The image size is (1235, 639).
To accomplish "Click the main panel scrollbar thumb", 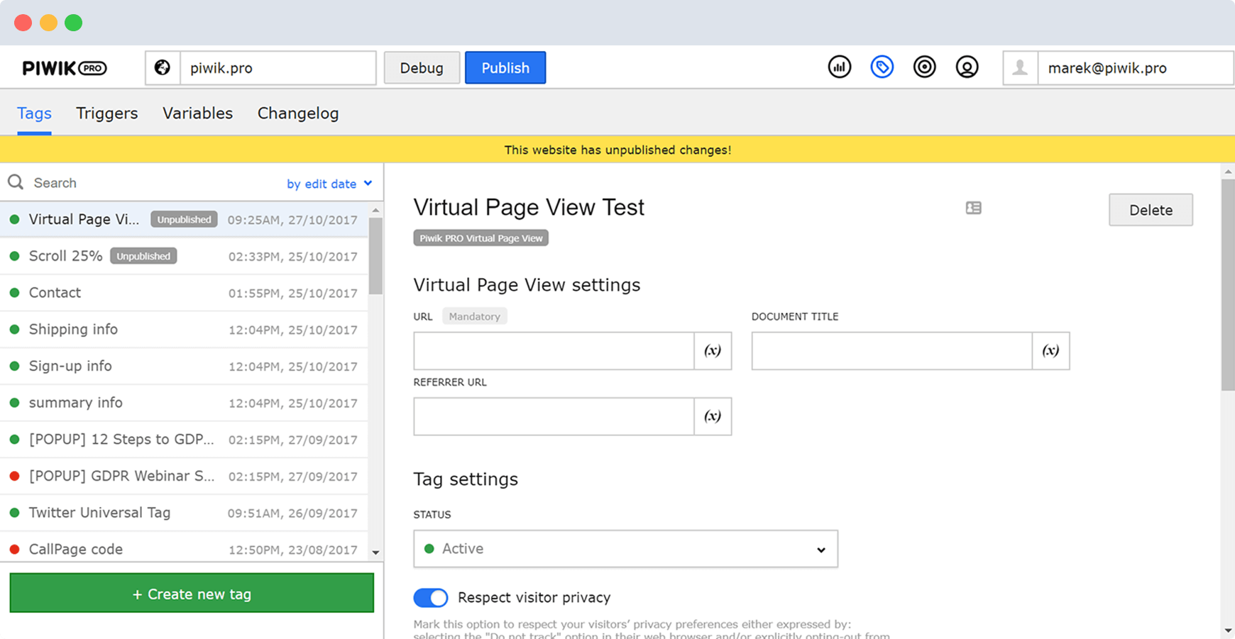I will point(1228,284).
